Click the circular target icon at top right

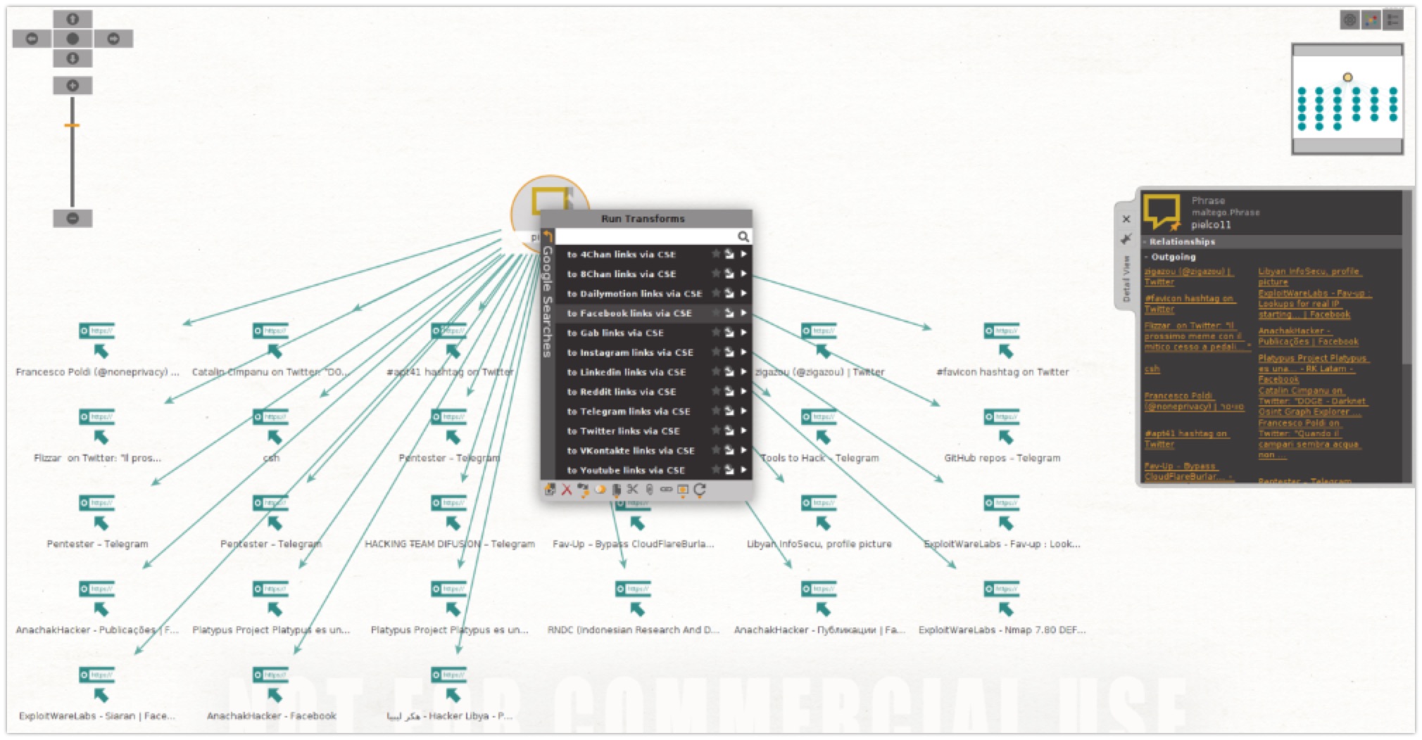coord(1349,20)
